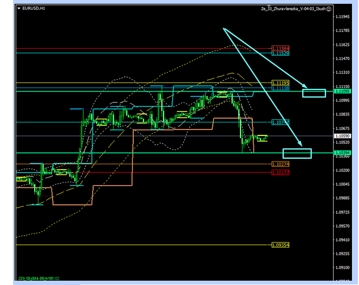The image size is (359, 285).
Task: Select the red 1.10177 level label
Action: (280, 172)
